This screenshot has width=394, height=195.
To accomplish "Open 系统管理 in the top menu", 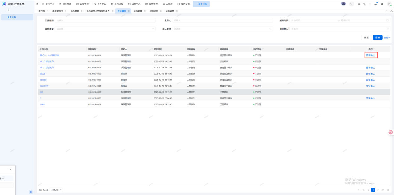I will tap(151, 4).
